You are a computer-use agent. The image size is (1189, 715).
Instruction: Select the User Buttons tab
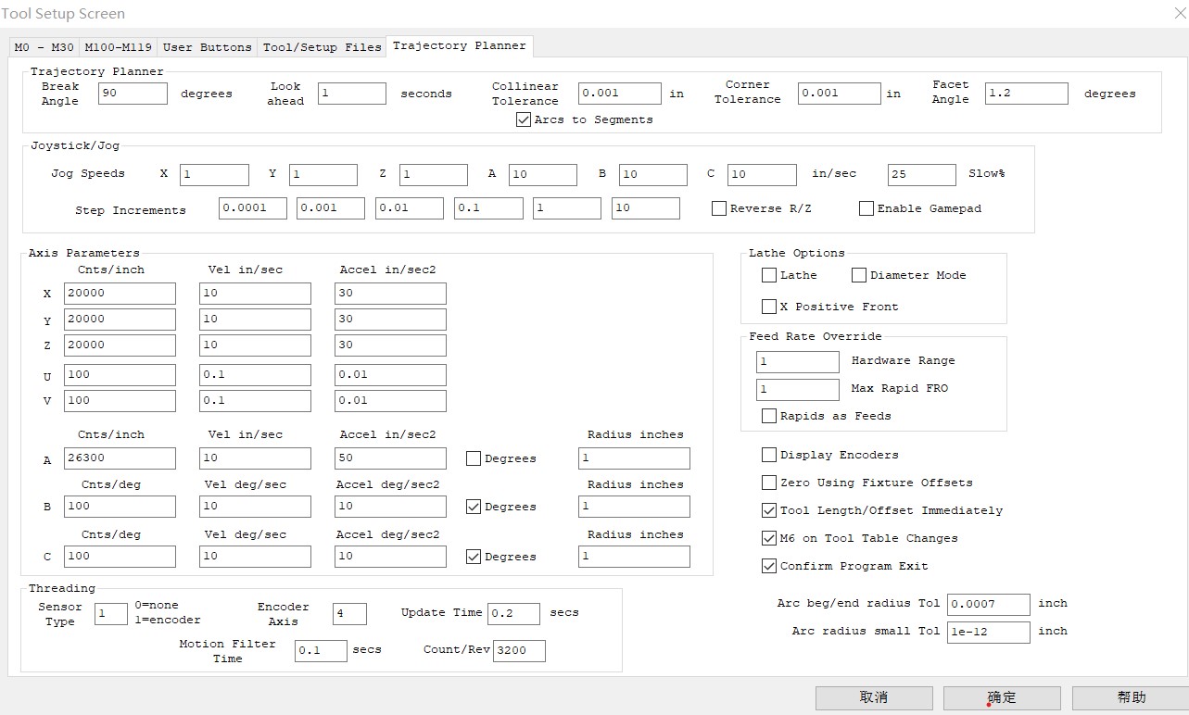click(x=207, y=47)
